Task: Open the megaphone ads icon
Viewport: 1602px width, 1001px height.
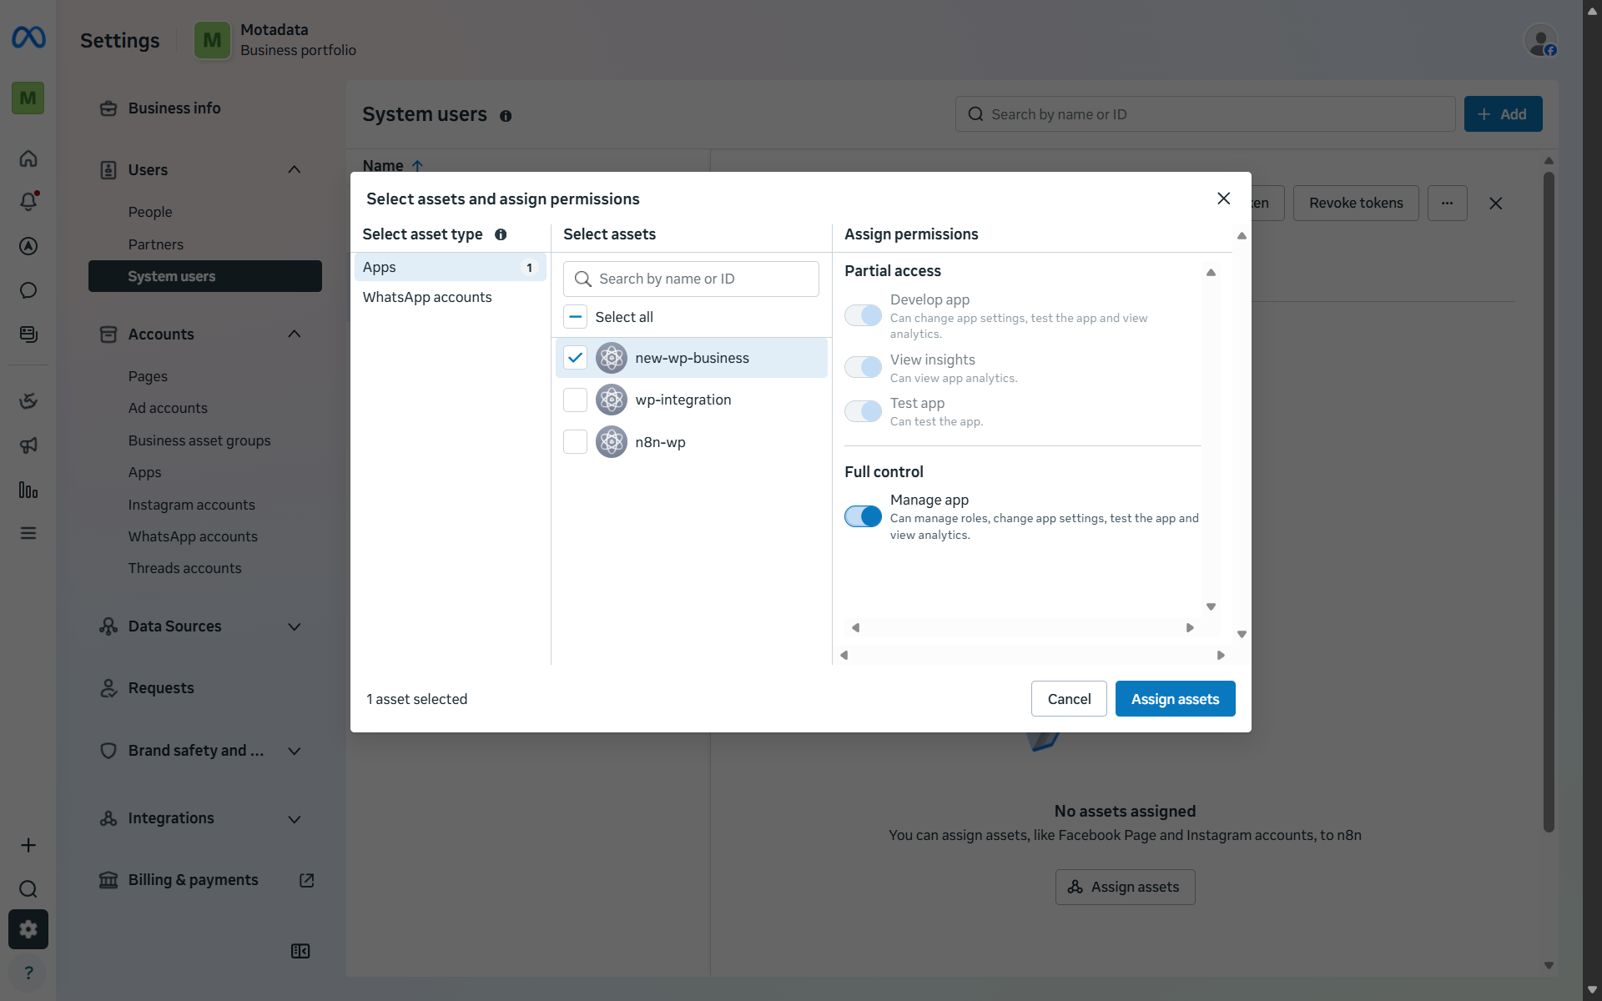Action: pyautogui.click(x=28, y=445)
